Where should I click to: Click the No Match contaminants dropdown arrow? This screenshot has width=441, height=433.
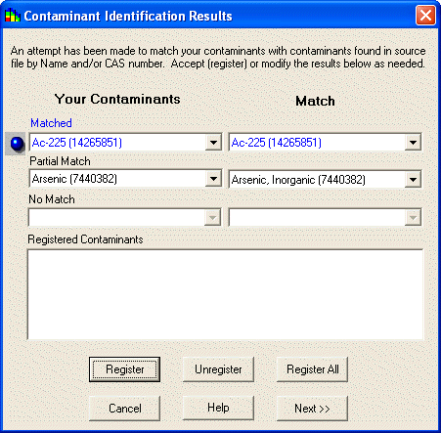[x=213, y=217]
